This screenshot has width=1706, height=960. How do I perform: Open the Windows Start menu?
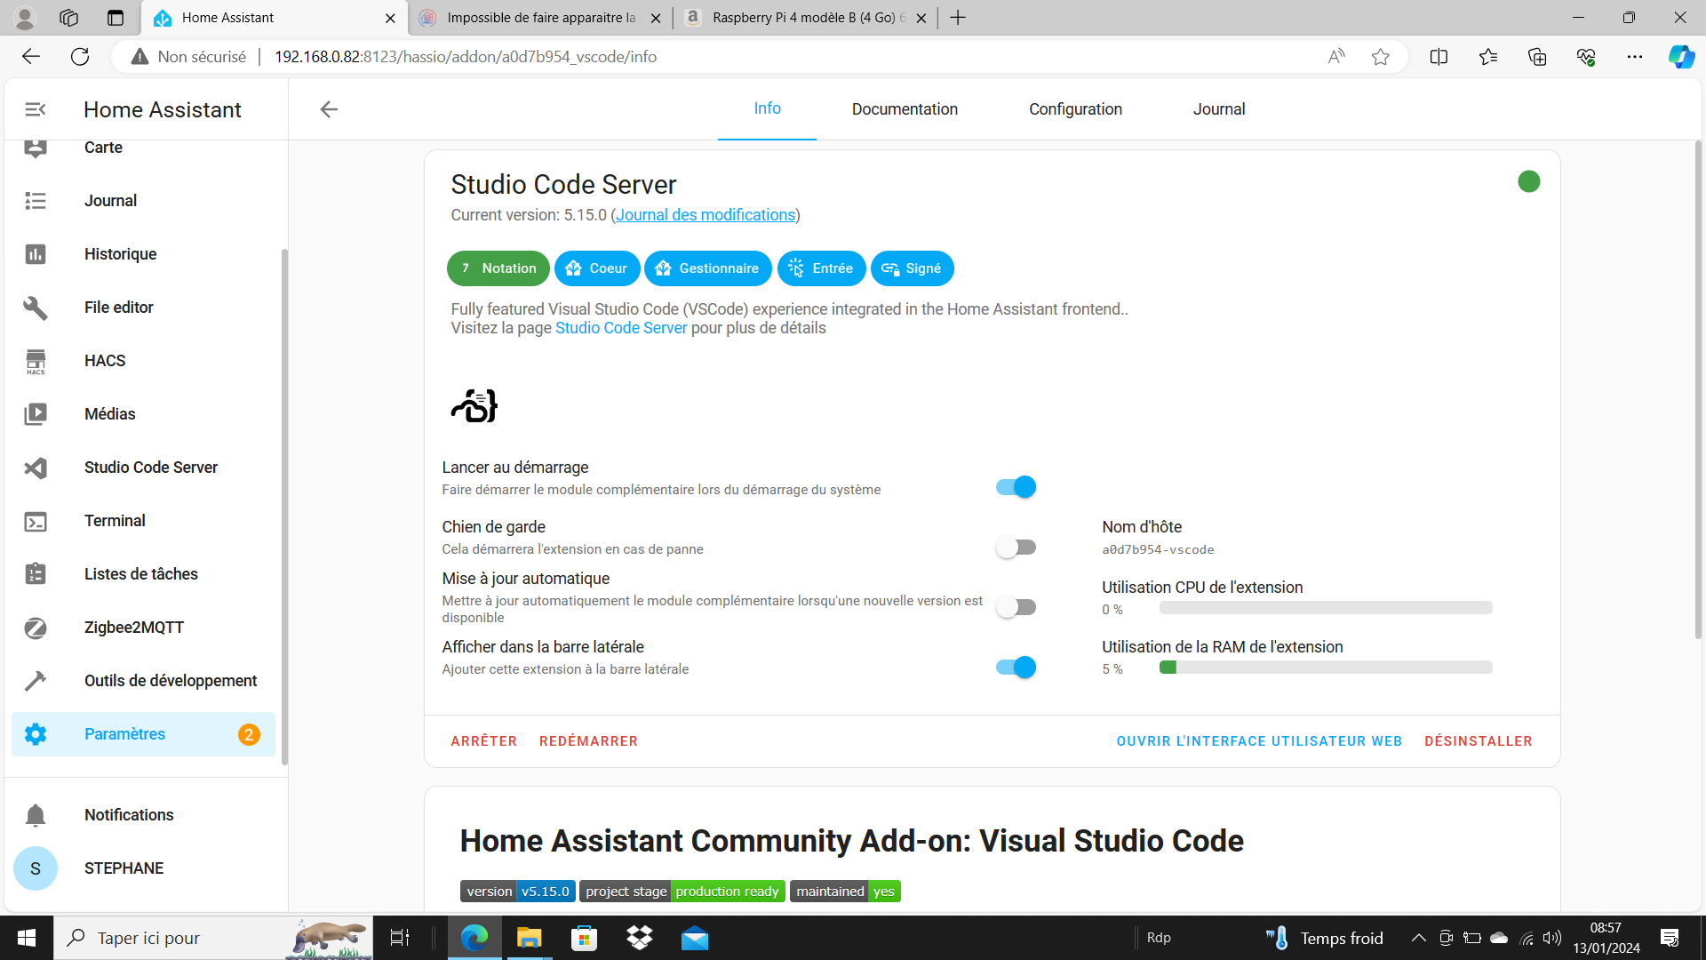pyautogui.click(x=27, y=938)
